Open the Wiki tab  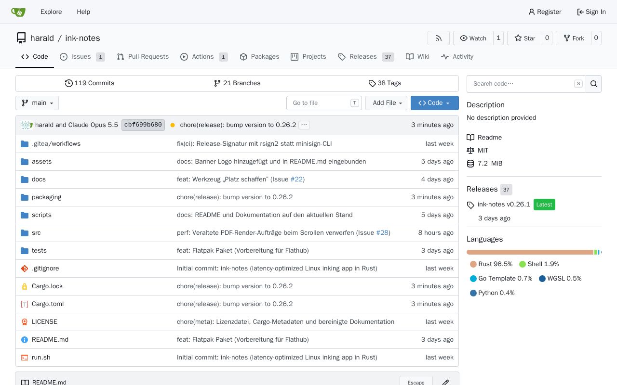[417, 57]
